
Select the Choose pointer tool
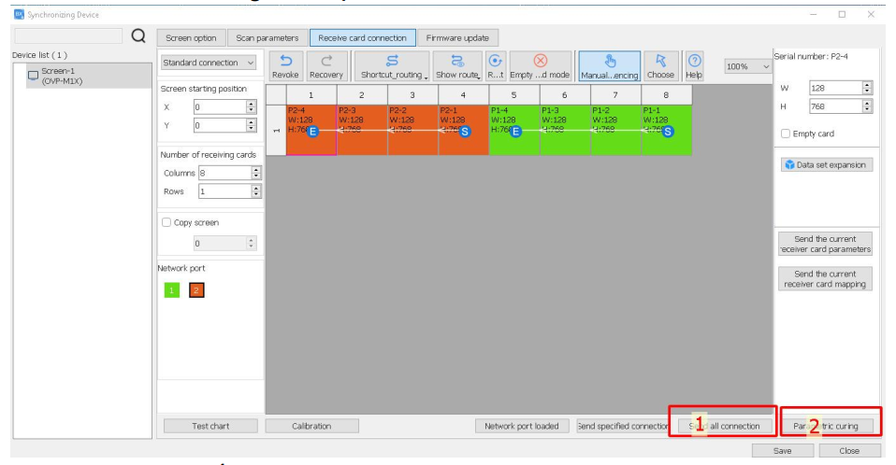[x=660, y=66]
